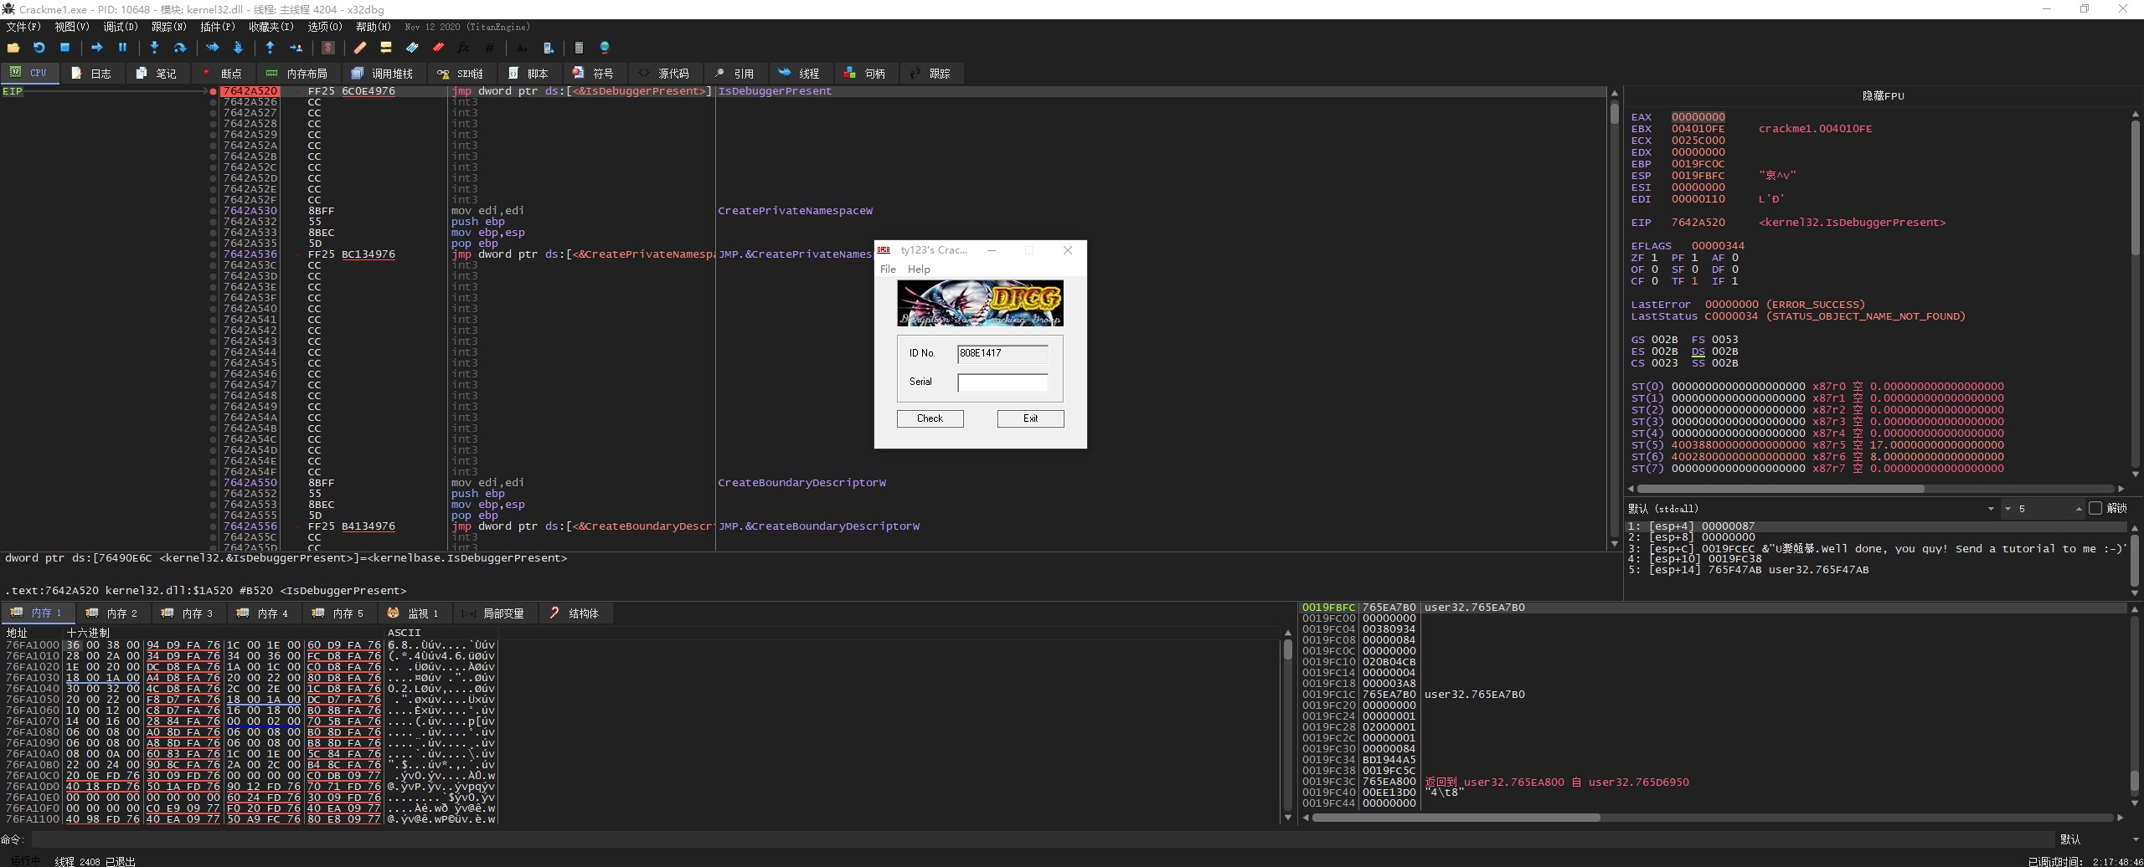
Task: Toggle breakpoint dot at address 7642A520
Action: (x=214, y=91)
